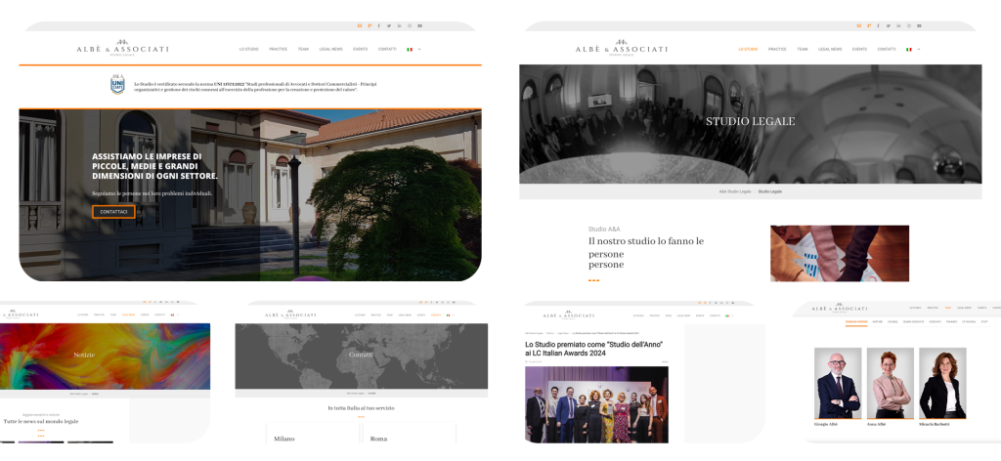The height and width of the screenshot is (461, 1001).
Task: Click the Giorgio Albè name under his portrait
Action: coord(825,424)
